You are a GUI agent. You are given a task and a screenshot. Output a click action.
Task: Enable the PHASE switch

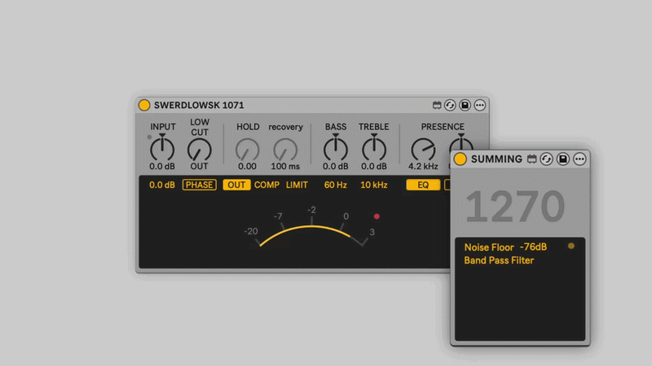199,185
